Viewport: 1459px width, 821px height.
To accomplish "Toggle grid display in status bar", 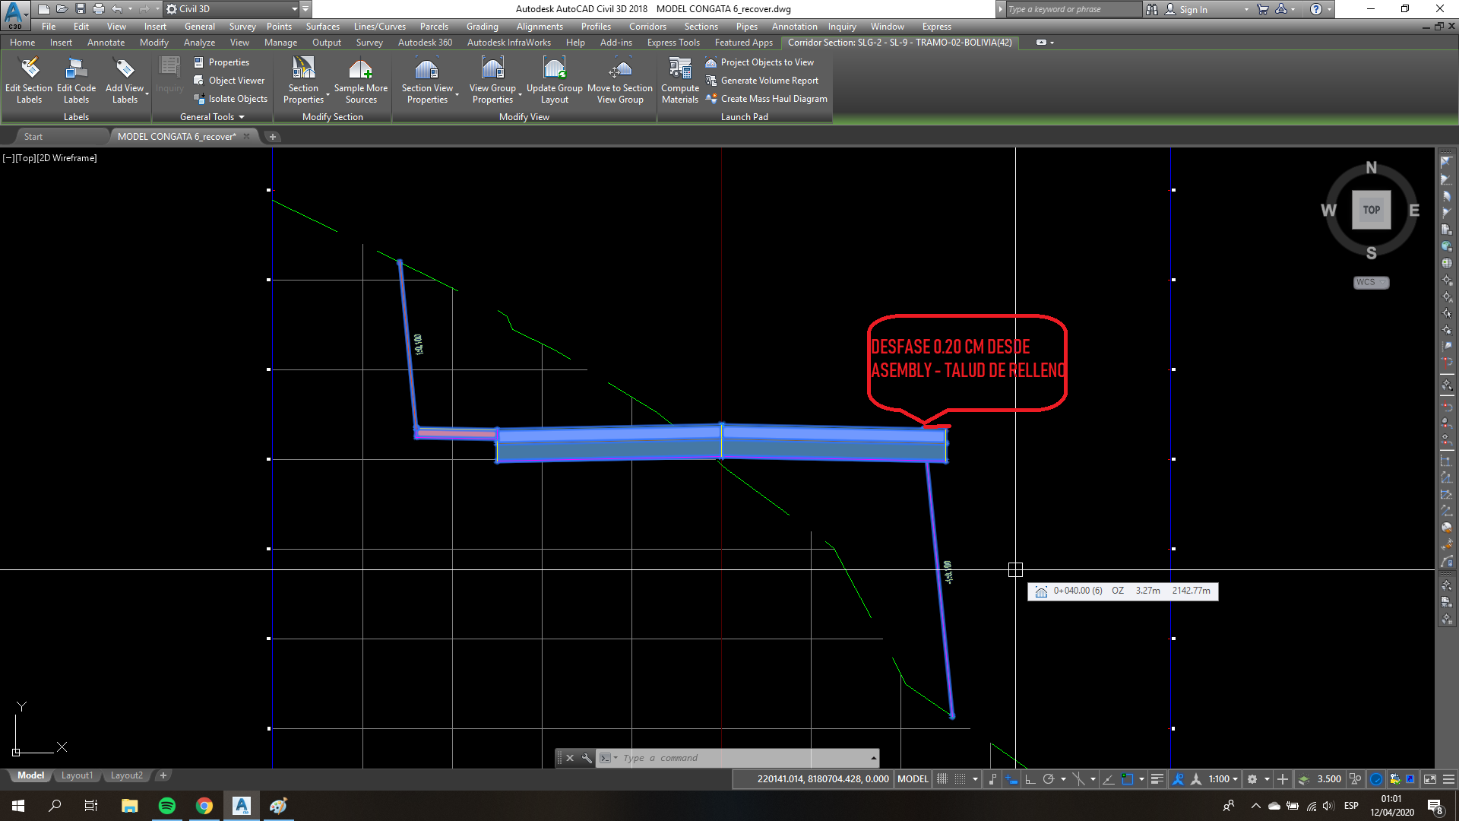I will tap(942, 779).
